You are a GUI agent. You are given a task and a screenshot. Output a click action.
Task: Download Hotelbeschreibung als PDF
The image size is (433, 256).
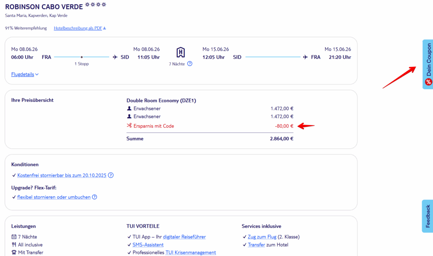coord(80,28)
